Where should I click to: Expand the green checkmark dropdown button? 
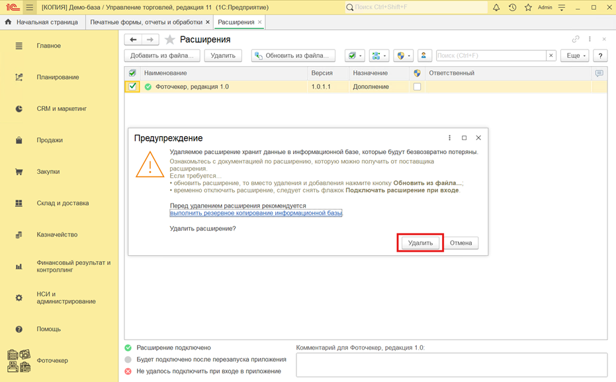click(355, 56)
